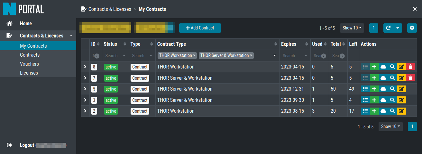Open the Status filter search dropdown
The image size is (422, 154).
tap(115, 56)
